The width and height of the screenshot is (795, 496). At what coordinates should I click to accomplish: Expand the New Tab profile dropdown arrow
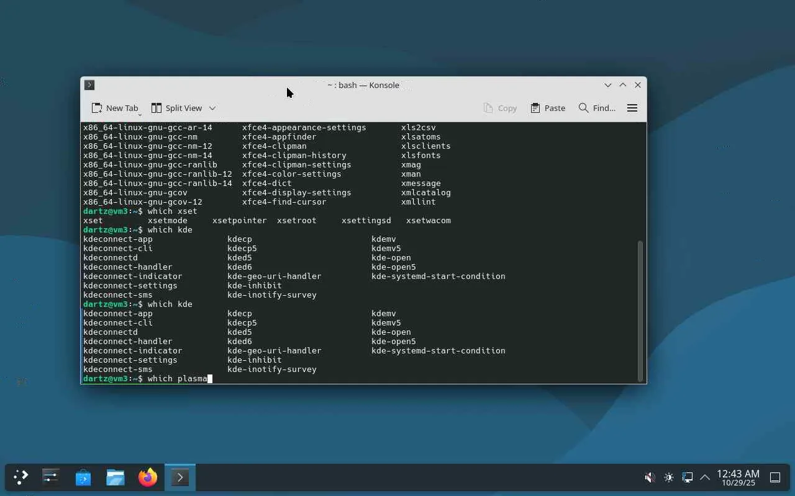click(140, 115)
